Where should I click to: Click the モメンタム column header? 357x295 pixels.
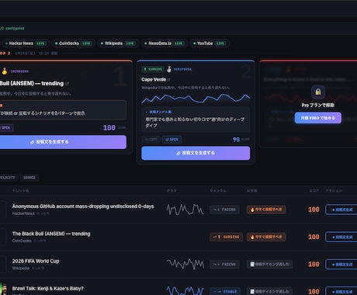click(218, 191)
